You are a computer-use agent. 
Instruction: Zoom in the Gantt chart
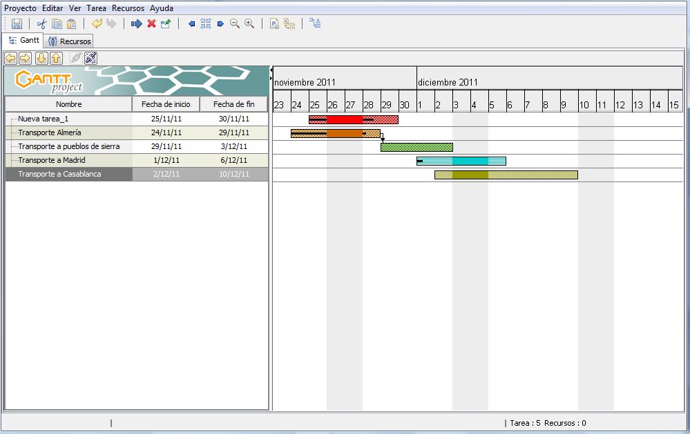249,23
